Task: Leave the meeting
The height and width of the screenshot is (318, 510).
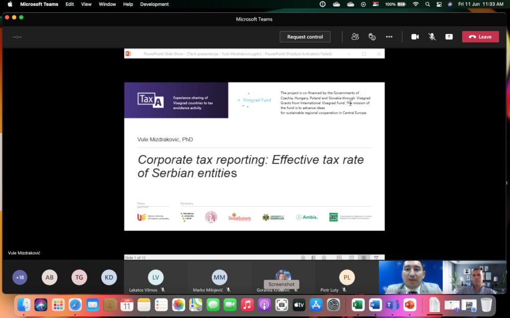Action: (x=480, y=37)
